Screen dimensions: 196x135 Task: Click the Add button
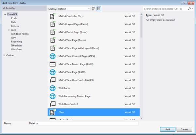tap(168, 129)
